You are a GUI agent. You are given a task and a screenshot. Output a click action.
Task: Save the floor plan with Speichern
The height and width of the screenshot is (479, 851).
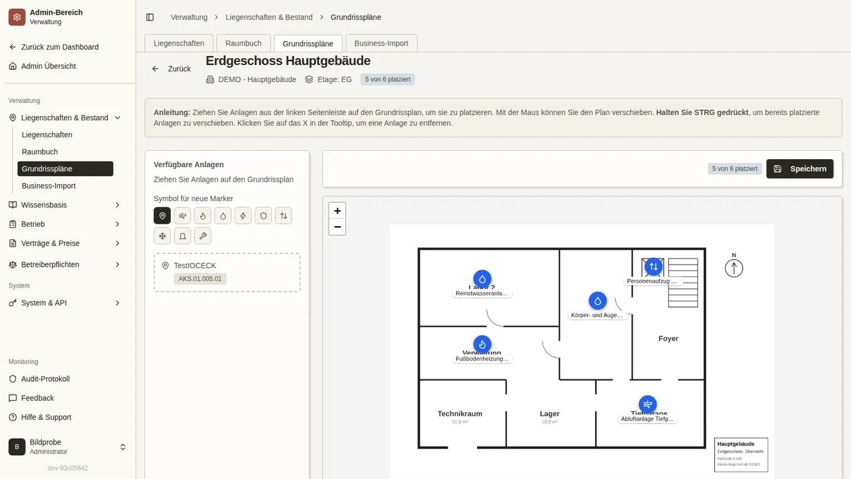[x=800, y=169]
